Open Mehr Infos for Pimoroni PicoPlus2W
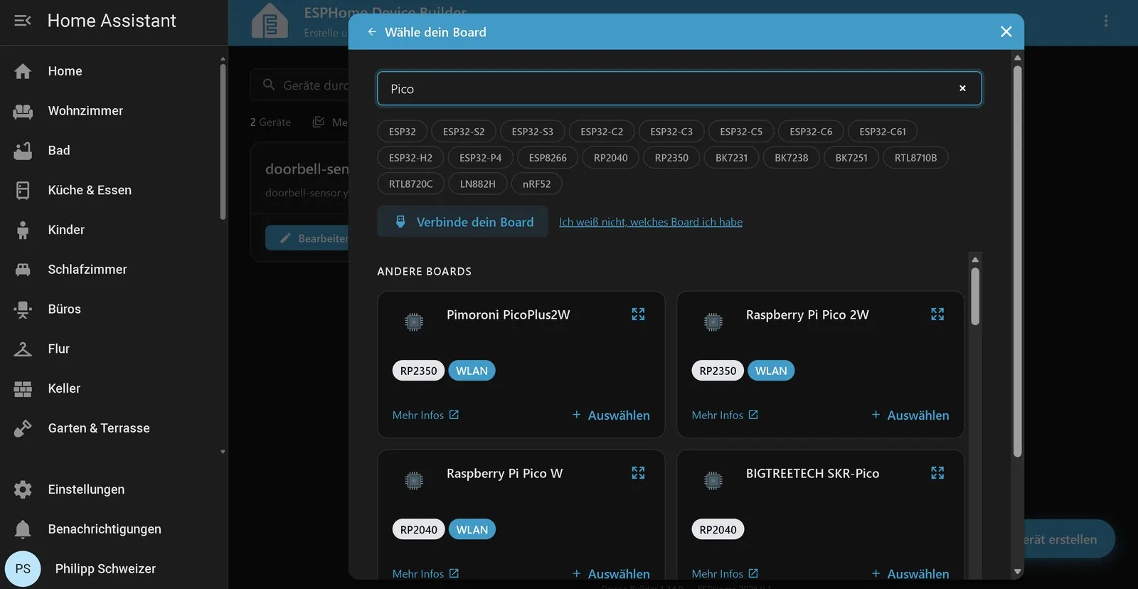 coord(425,415)
